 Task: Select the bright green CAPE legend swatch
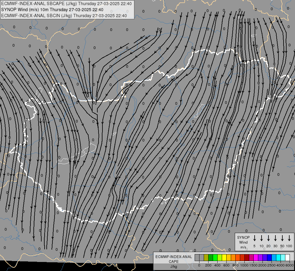215,257
